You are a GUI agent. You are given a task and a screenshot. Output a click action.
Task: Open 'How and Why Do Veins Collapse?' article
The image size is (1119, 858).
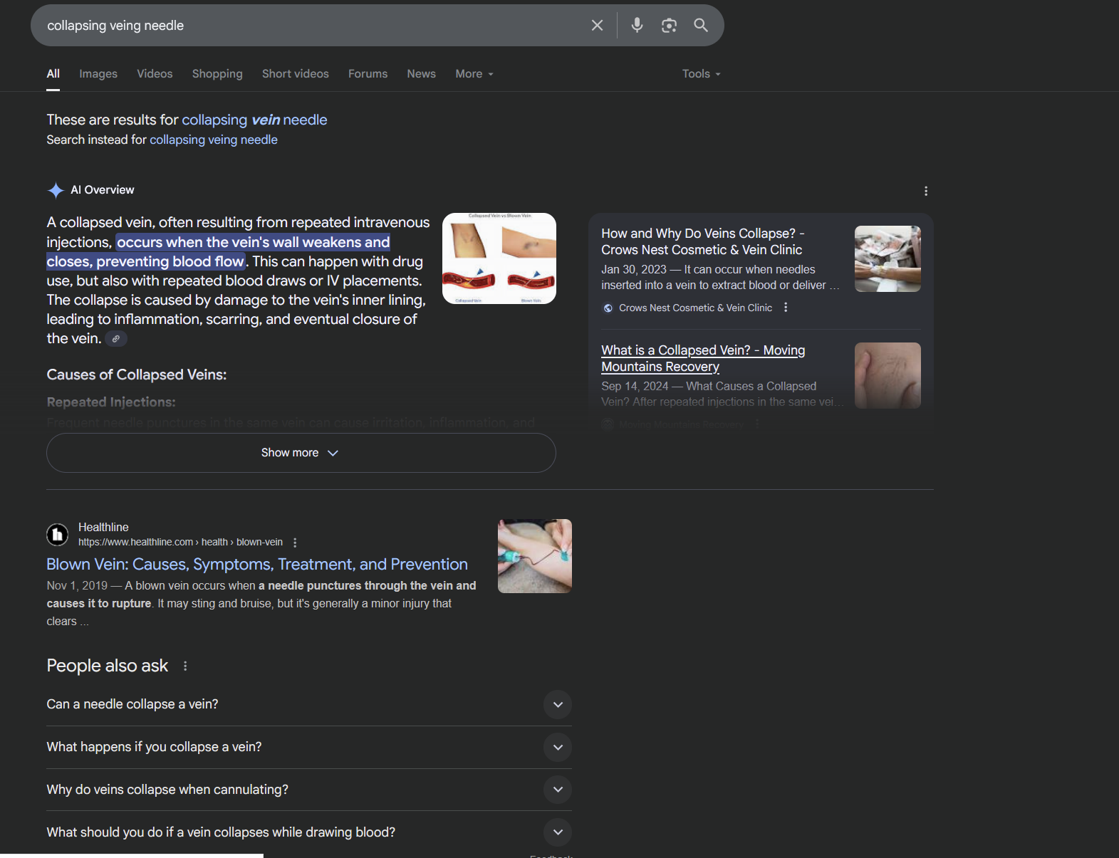(x=702, y=241)
